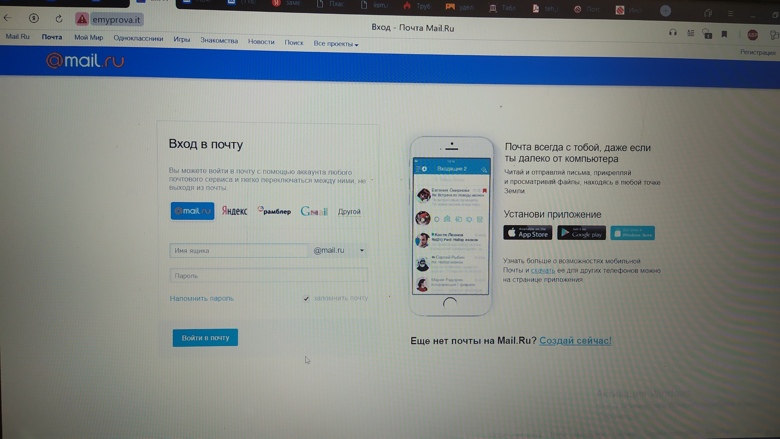The image size is (780, 439).
Task: Select the Рамблер email provider icon
Action: pyautogui.click(x=274, y=211)
